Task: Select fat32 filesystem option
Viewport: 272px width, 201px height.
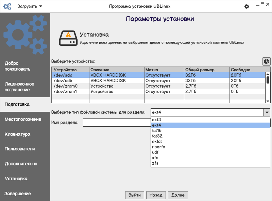Action: 157,136
